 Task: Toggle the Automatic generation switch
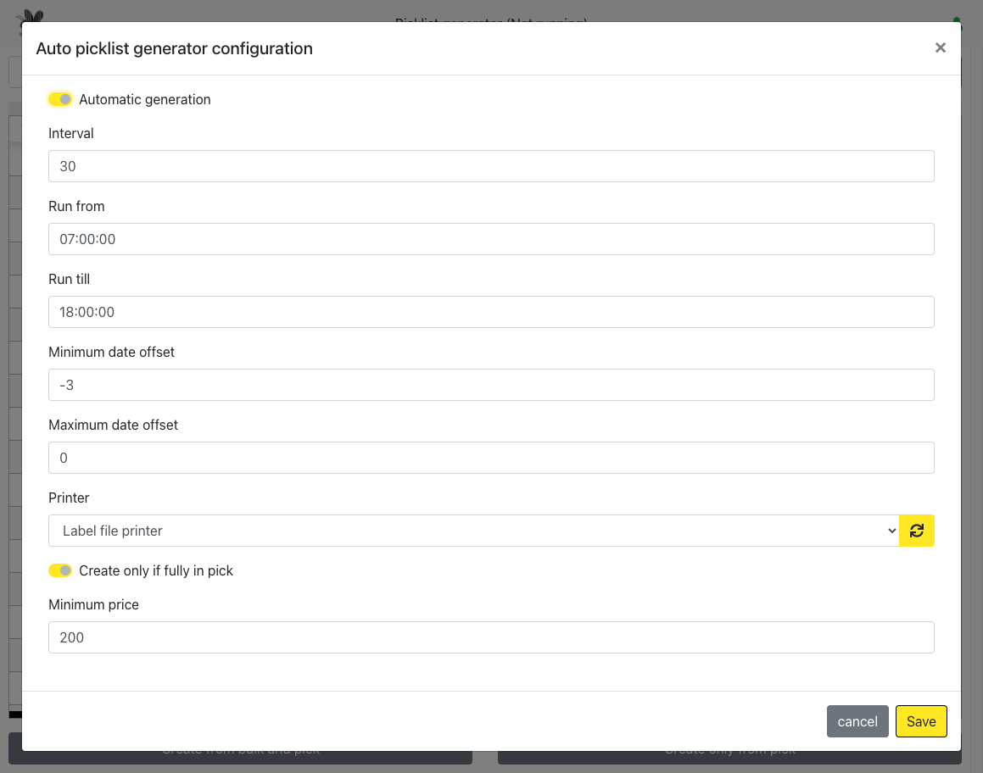pyautogui.click(x=60, y=100)
